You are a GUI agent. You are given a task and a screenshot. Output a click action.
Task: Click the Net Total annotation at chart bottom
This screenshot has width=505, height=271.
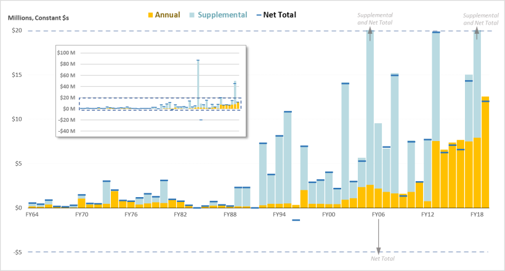tap(382, 259)
